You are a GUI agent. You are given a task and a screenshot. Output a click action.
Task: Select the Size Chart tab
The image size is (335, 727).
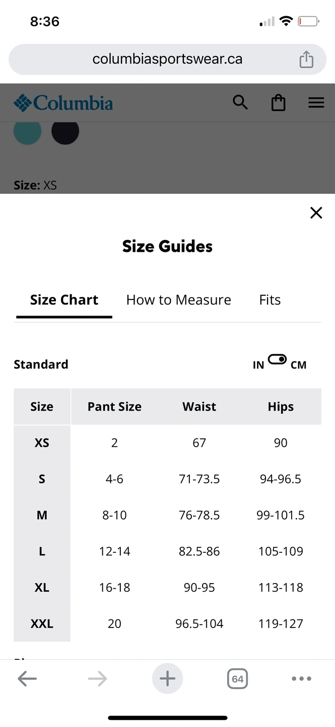pos(64,300)
